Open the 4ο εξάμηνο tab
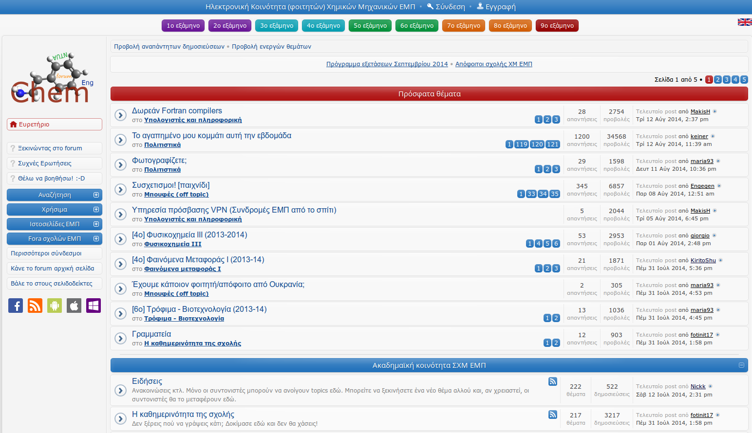The width and height of the screenshot is (752, 433). point(323,25)
